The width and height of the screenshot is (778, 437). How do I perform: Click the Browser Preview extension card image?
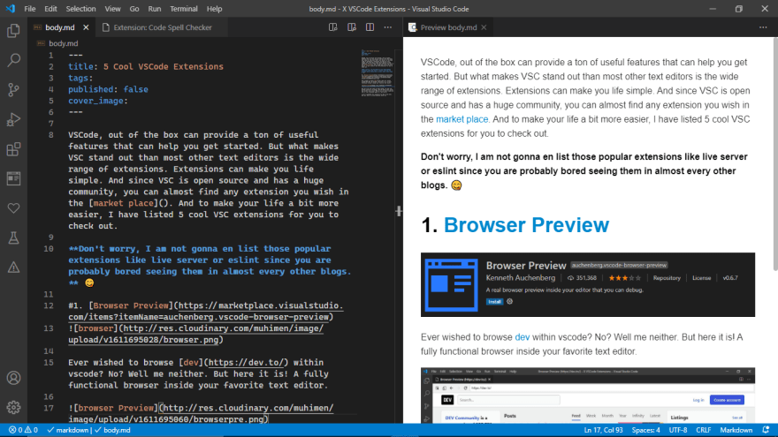pos(587,285)
